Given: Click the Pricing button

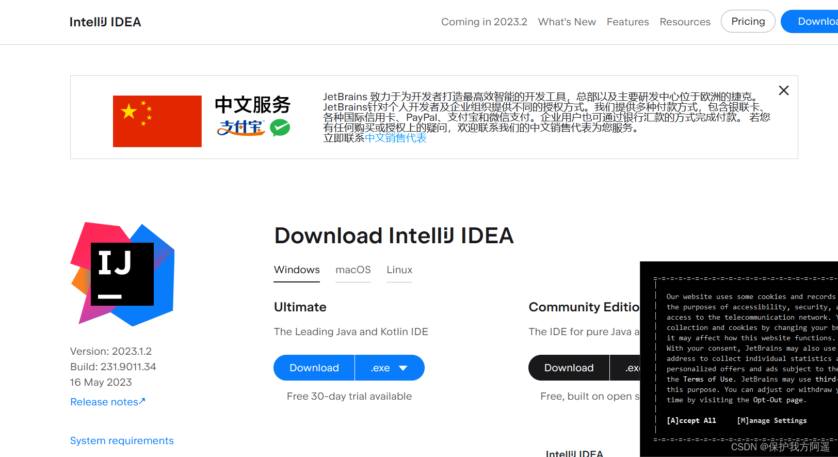Looking at the screenshot, I should coord(748,21).
